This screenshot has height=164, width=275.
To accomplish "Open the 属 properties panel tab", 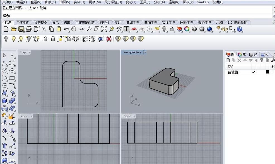I will pos(242,54).
